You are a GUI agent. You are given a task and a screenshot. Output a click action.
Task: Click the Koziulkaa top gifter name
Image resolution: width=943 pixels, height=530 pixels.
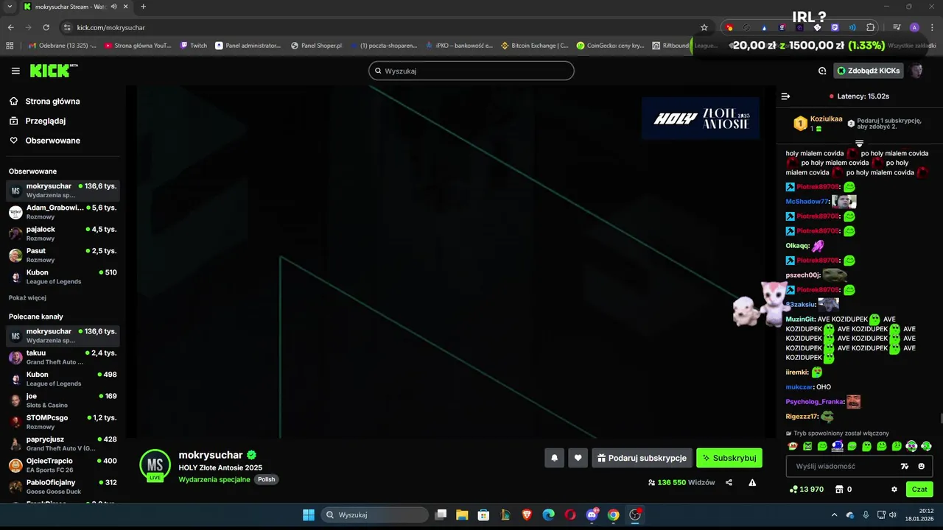[x=826, y=119]
